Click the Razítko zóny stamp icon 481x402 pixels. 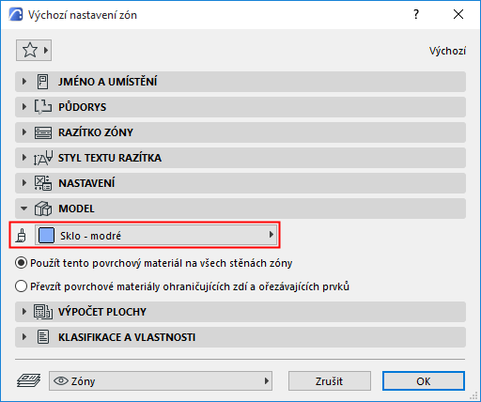43,132
